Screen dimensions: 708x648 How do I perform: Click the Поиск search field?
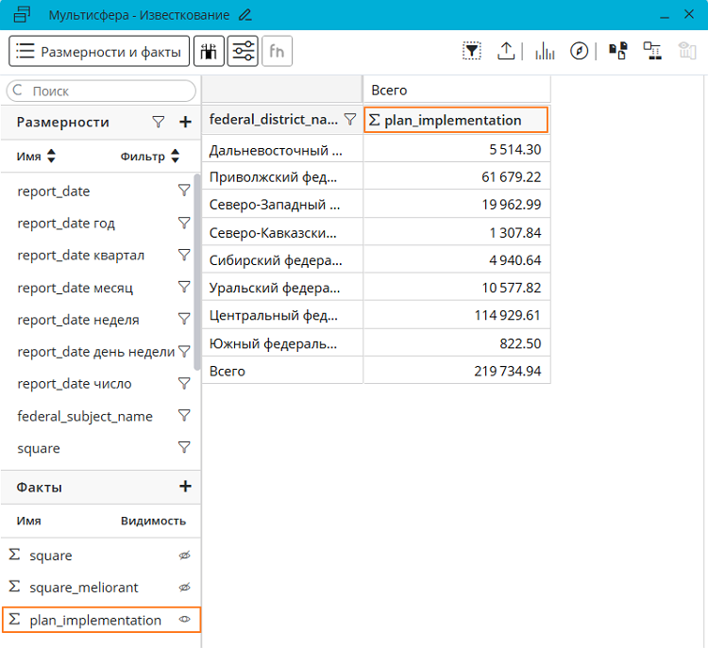[104, 91]
